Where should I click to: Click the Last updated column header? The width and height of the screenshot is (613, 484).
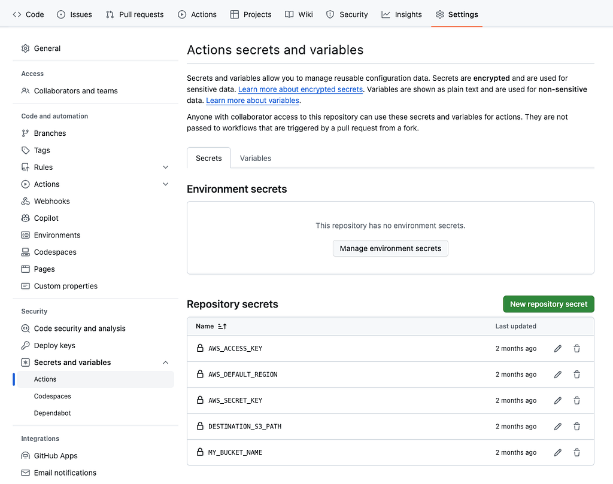[x=515, y=326]
